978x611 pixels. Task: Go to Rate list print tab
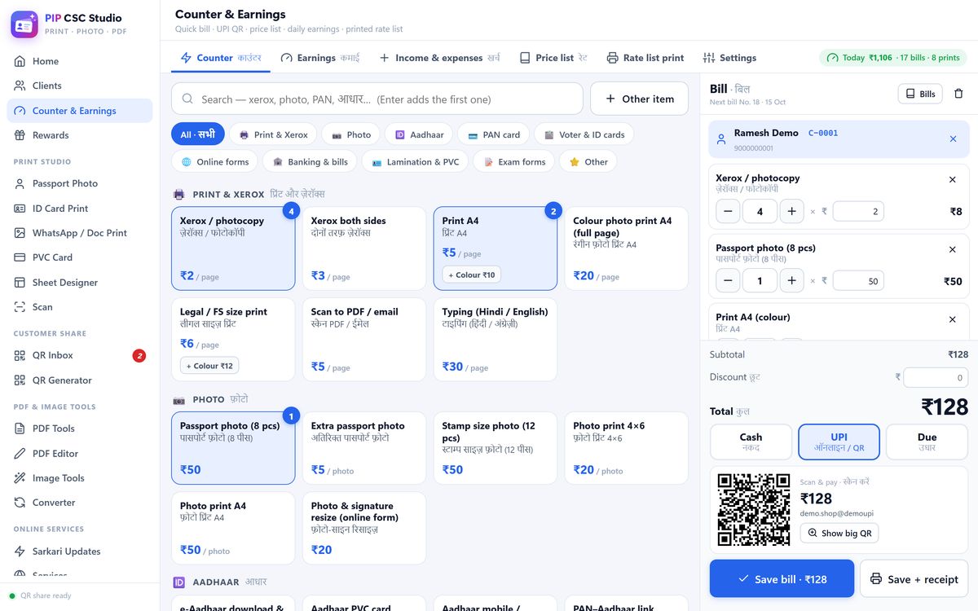tap(645, 58)
